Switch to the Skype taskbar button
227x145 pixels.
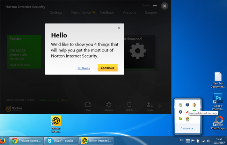(x=61, y=141)
